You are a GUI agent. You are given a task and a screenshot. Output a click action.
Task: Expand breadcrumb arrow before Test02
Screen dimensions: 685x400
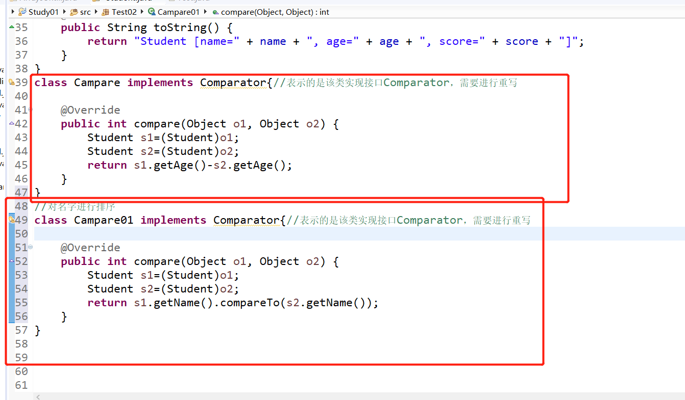click(x=96, y=12)
